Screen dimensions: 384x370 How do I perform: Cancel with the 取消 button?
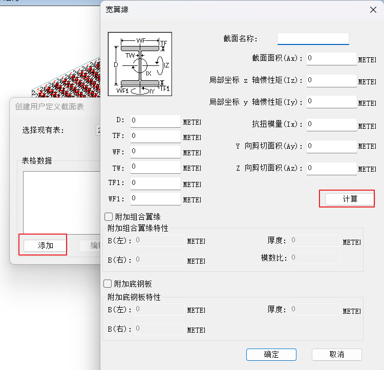[x=337, y=354]
